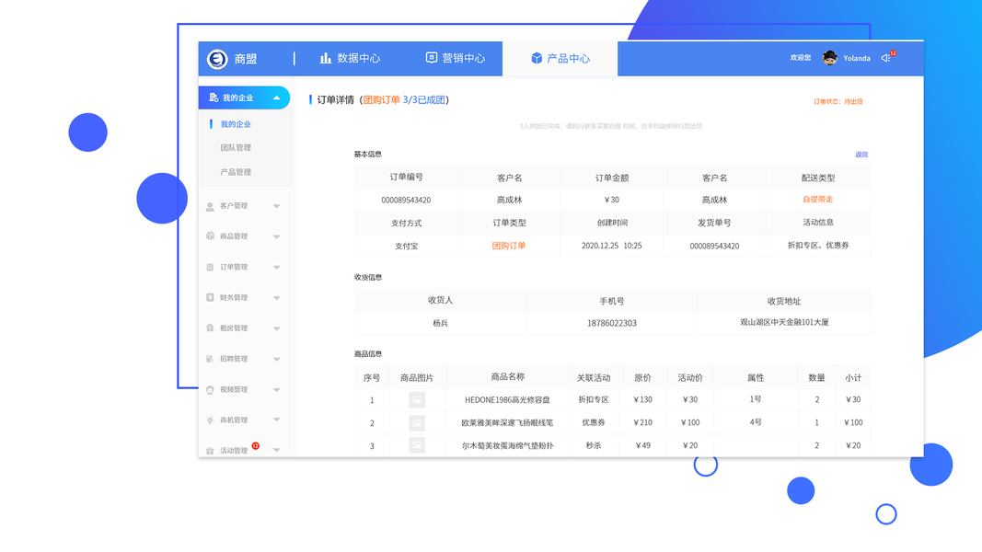Open product image for HEDONE1986高光修容盘
982x552 pixels.
pyautogui.click(x=417, y=399)
